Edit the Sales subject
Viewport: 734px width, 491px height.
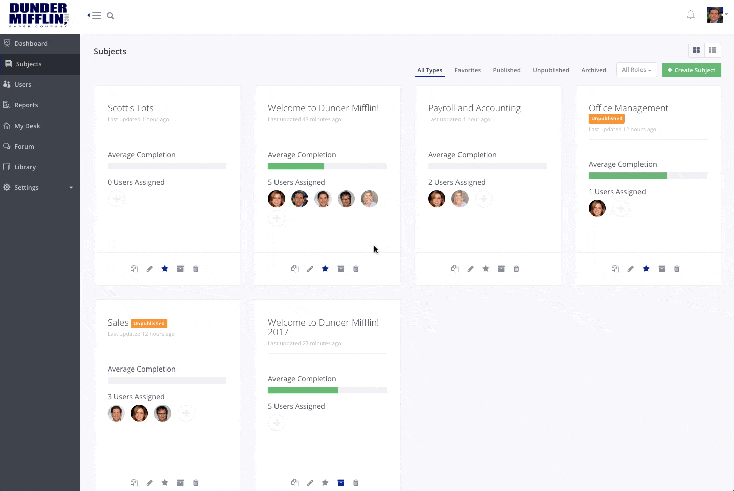150,483
